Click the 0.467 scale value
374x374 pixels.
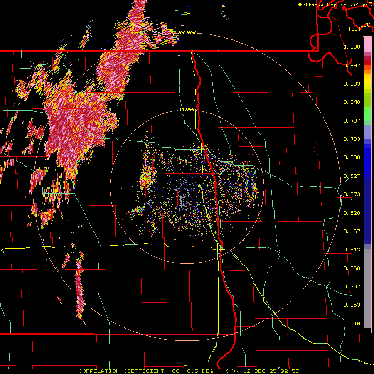[352, 231]
